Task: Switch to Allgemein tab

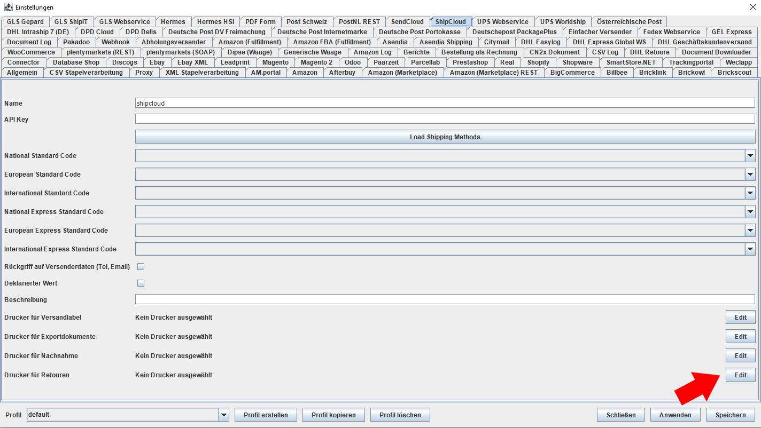Action: [x=22, y=73]
